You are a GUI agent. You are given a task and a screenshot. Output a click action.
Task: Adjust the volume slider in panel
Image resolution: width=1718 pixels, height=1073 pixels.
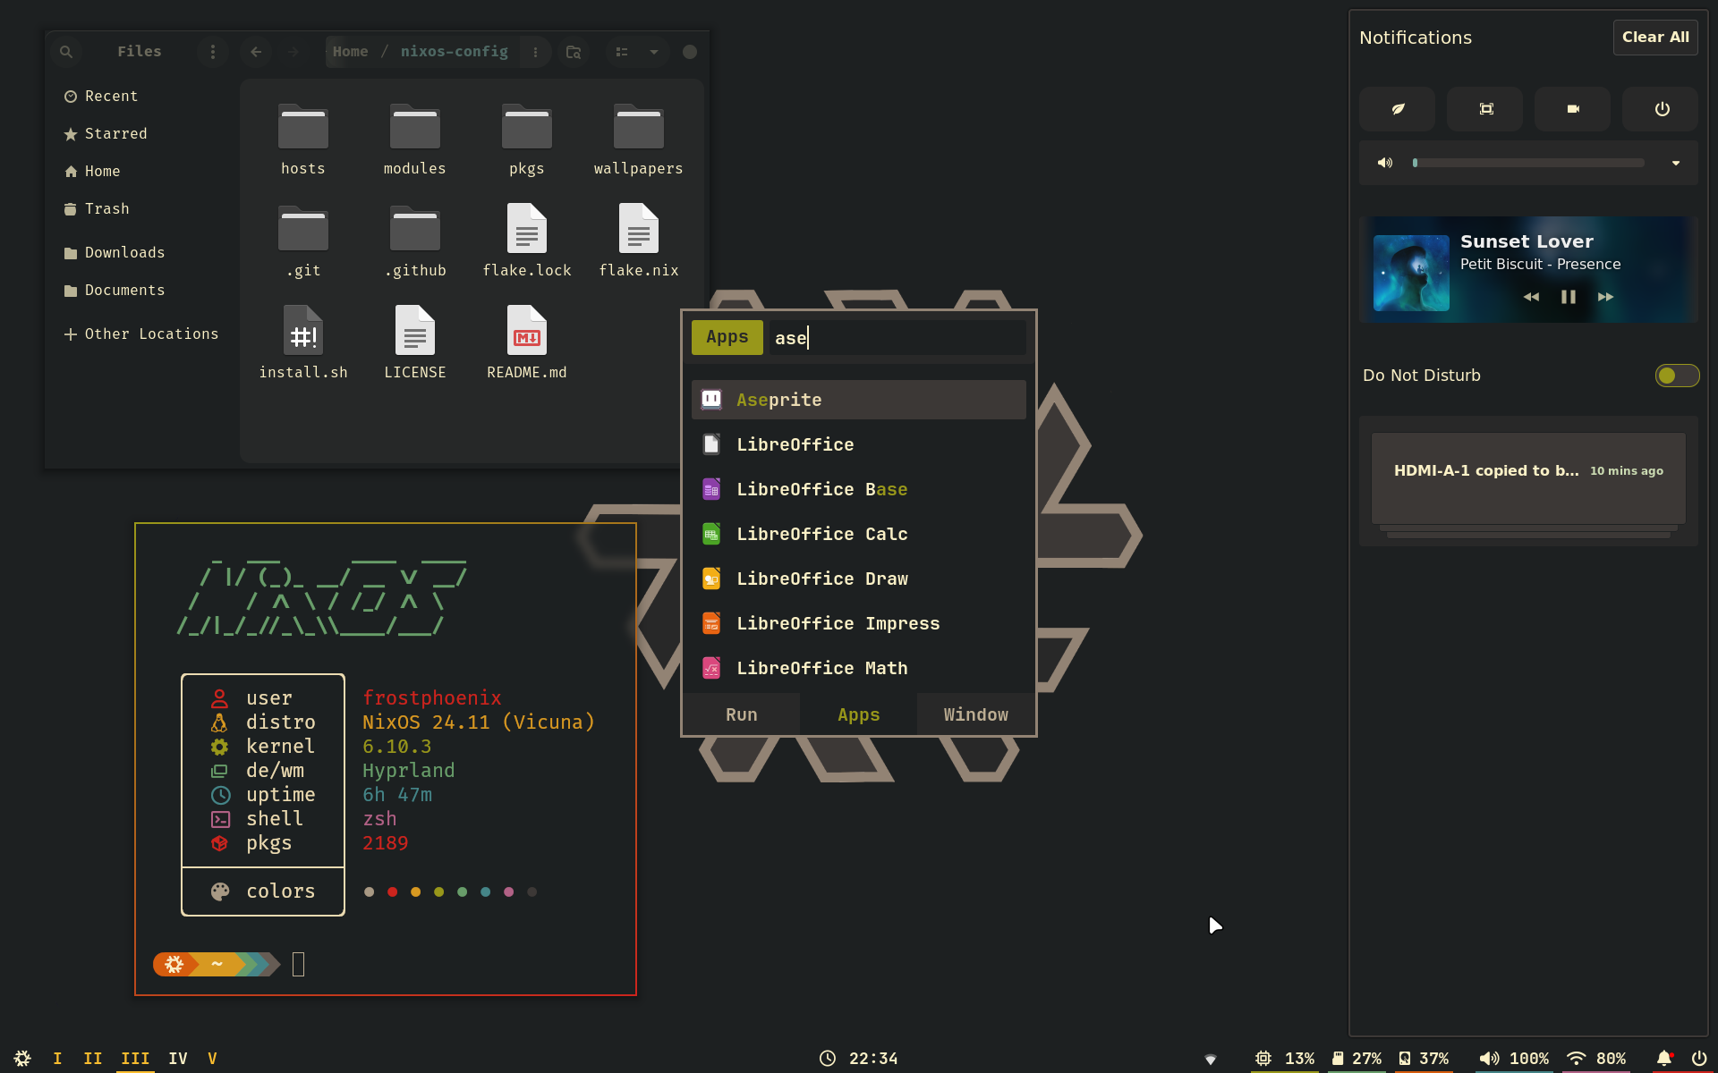click(x=1528, y=163)
